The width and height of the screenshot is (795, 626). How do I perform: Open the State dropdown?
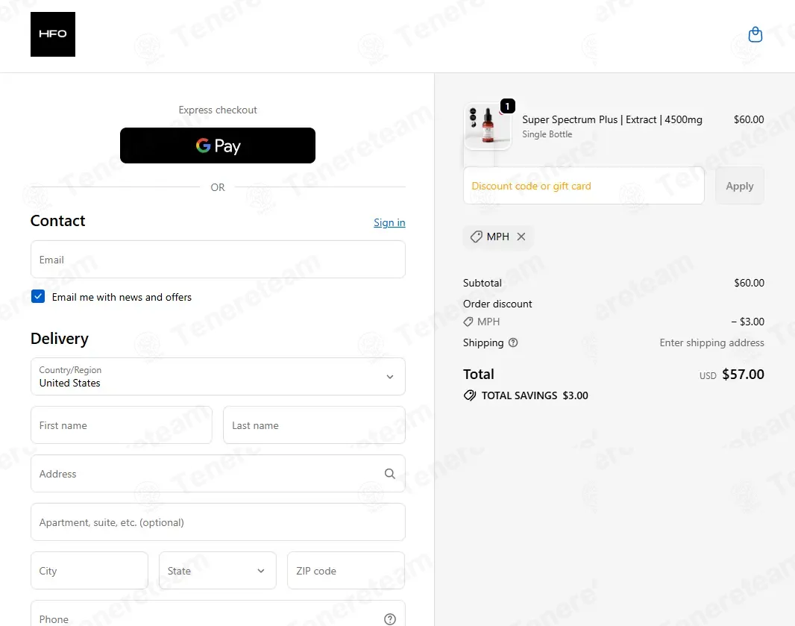click(218, 571)
